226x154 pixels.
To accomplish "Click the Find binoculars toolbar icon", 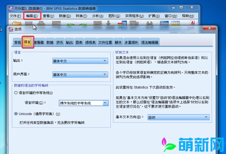I will point(150,23).
